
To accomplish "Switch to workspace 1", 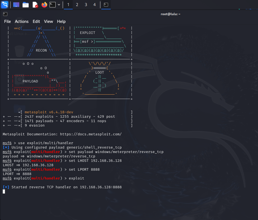I will (68, 5).
